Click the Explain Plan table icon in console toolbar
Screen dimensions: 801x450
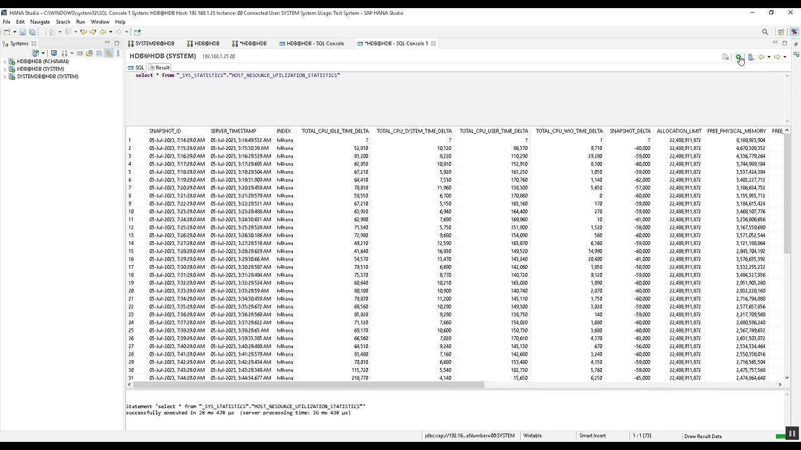point(751,57)
